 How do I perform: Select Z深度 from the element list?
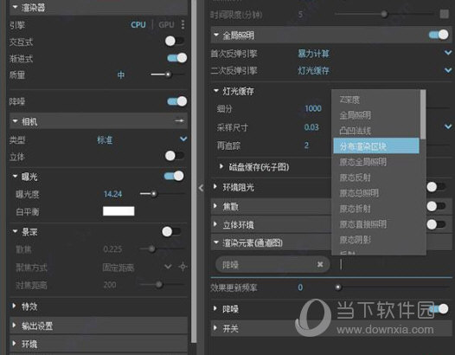coord(376,100)
